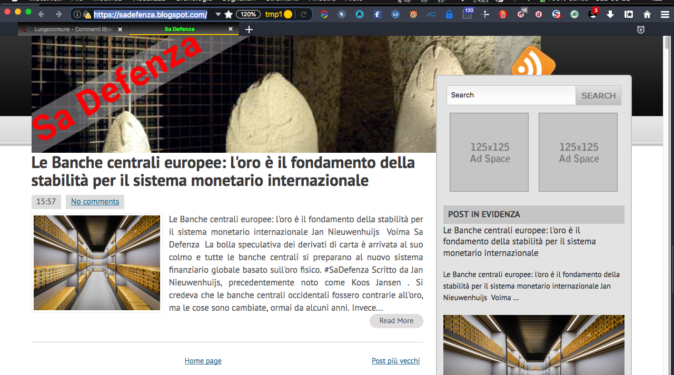Image resolution: width=674 pixels, height=375 pixels.
Task: Open the 'No comments' link
Action: point(95,202)
